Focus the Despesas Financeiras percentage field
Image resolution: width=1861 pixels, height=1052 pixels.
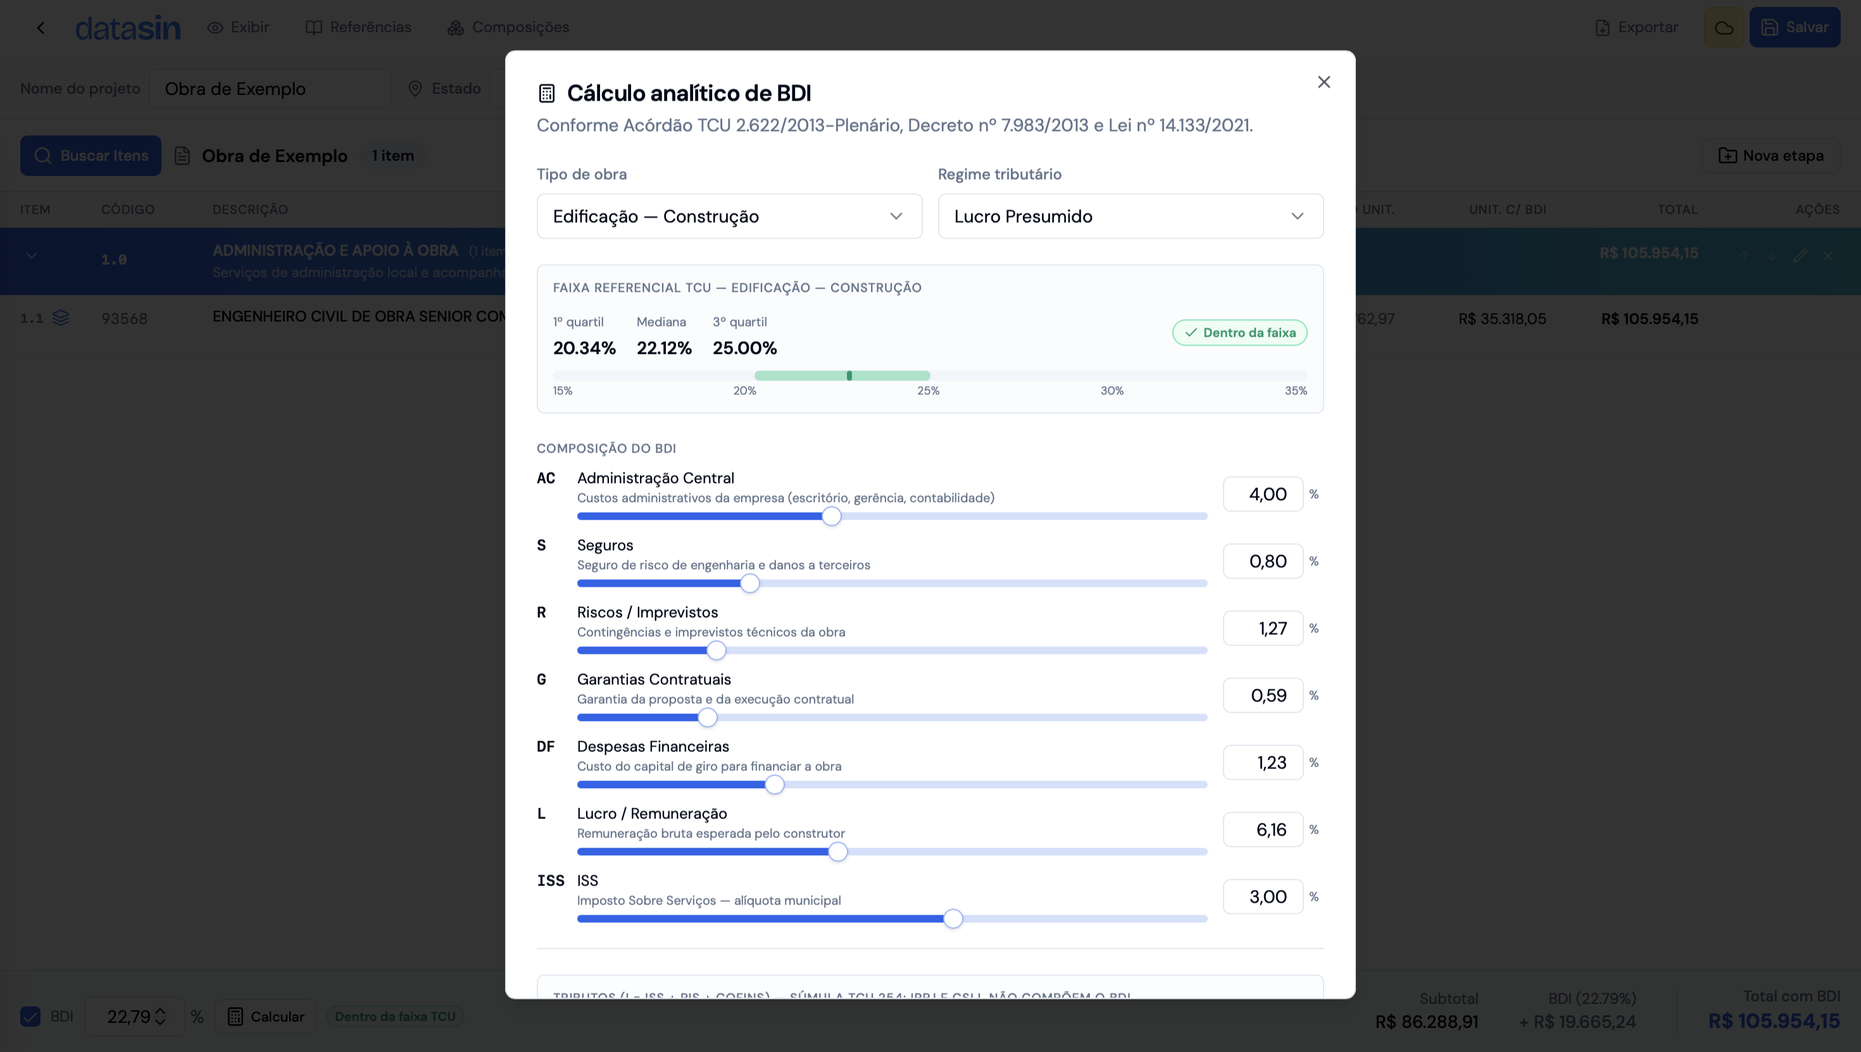(1263, 763)
